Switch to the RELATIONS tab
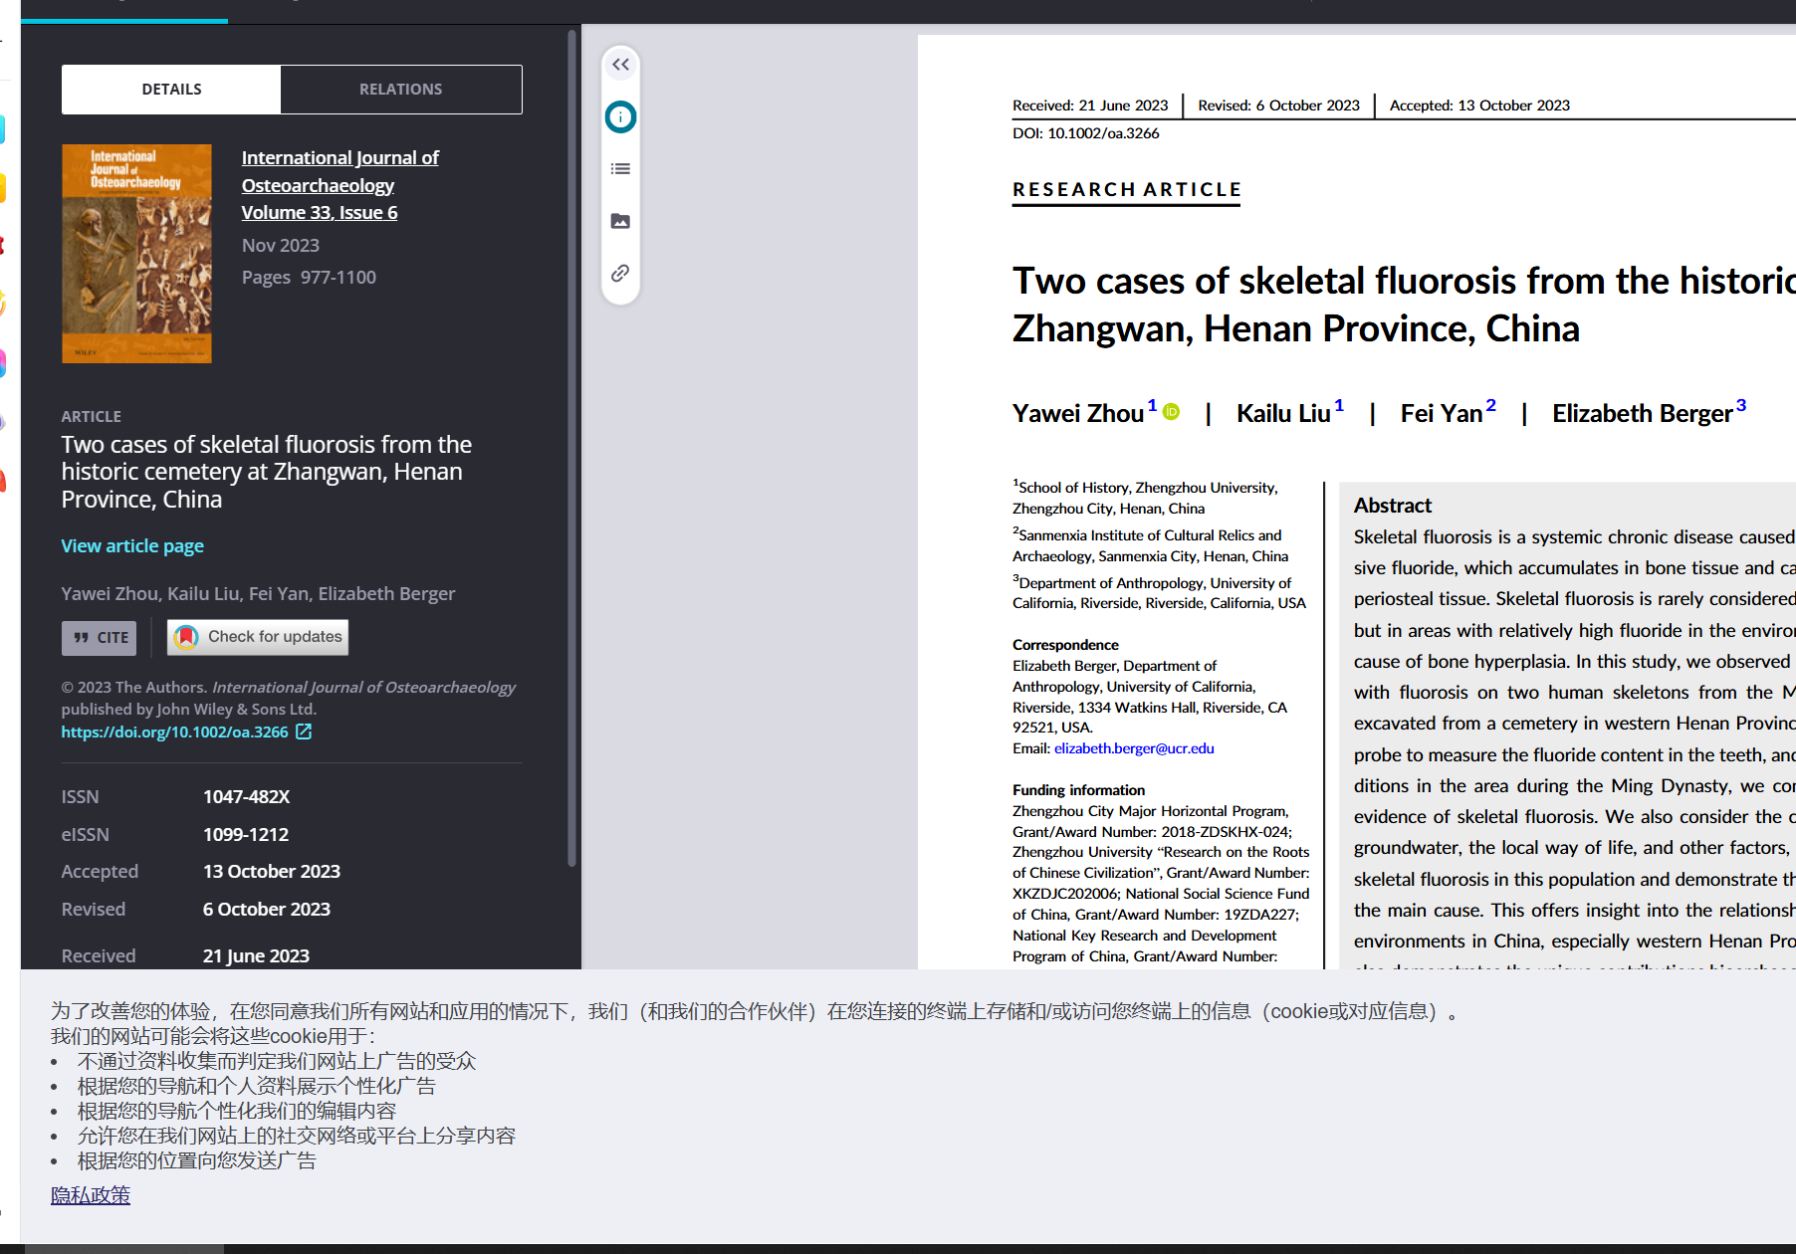Image resolution: width=1796 pixels, height=1254 pixels. (x=400, y=90)
